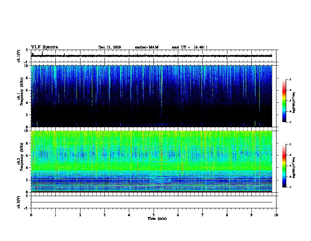Click time axis tick label "6"
This screenshot has height=241, width=311.
click(178, 215)
